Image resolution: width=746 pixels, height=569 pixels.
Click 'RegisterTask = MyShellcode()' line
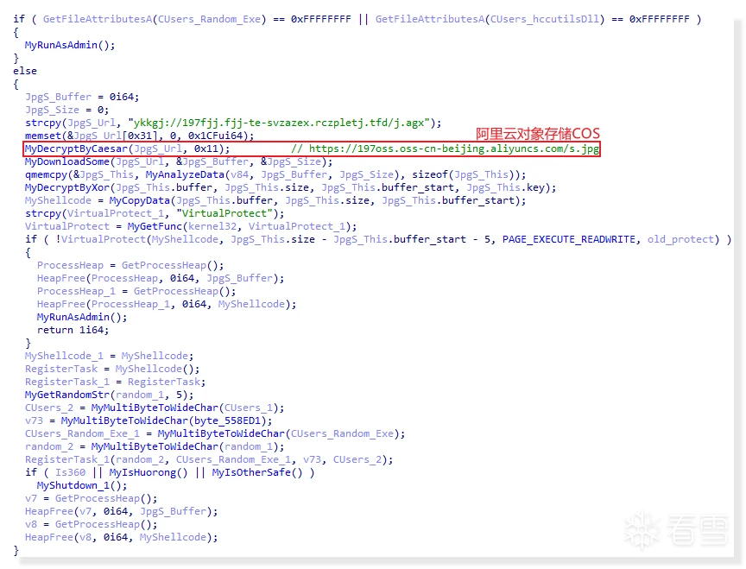112,369
